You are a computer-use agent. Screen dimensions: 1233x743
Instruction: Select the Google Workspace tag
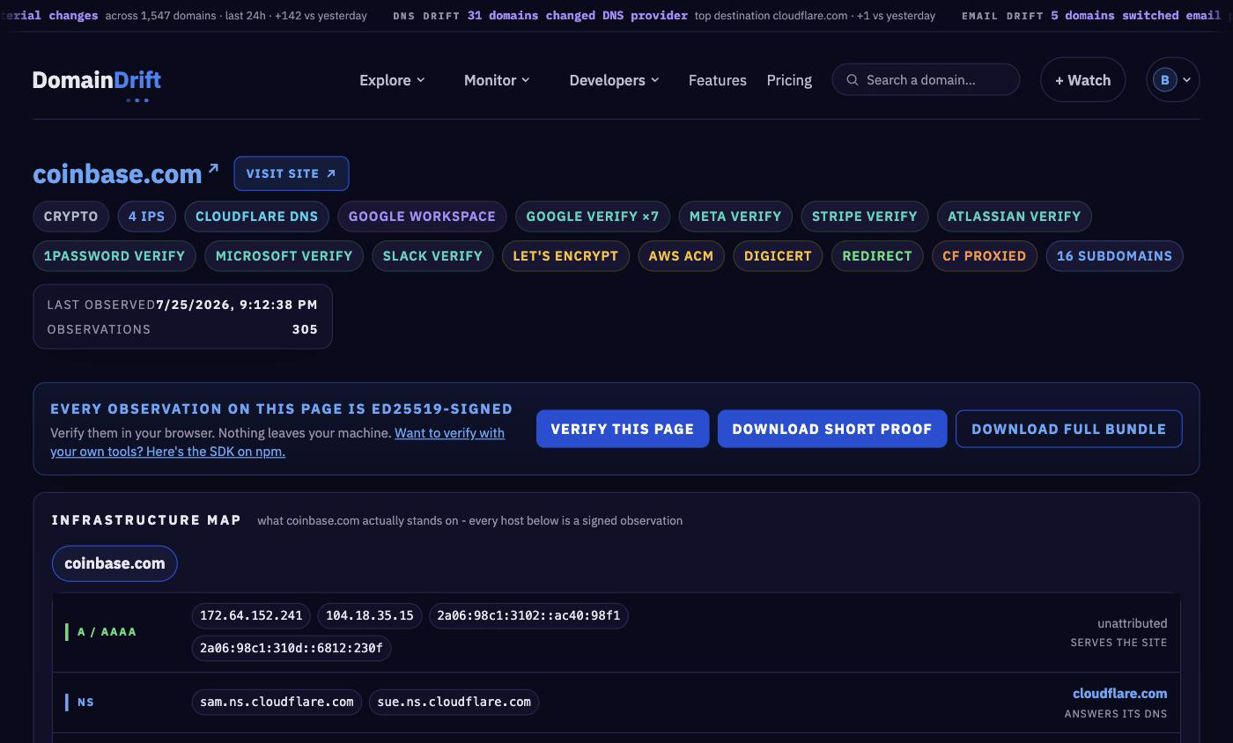point(422,217)
